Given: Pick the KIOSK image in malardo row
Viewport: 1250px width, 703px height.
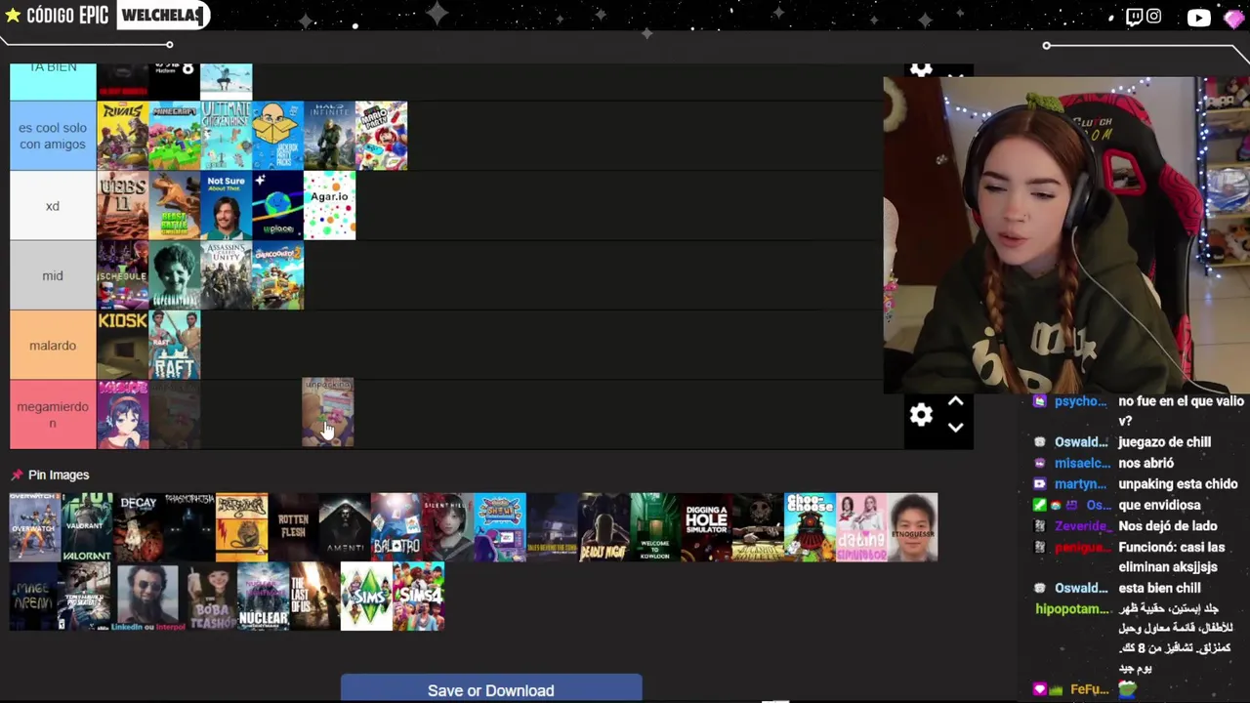Looking at the screenshot, I should (122, 346).
